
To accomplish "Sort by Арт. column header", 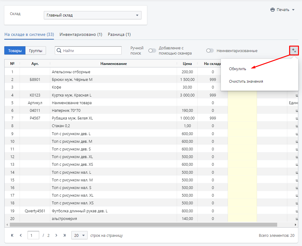I will [35, 64].
